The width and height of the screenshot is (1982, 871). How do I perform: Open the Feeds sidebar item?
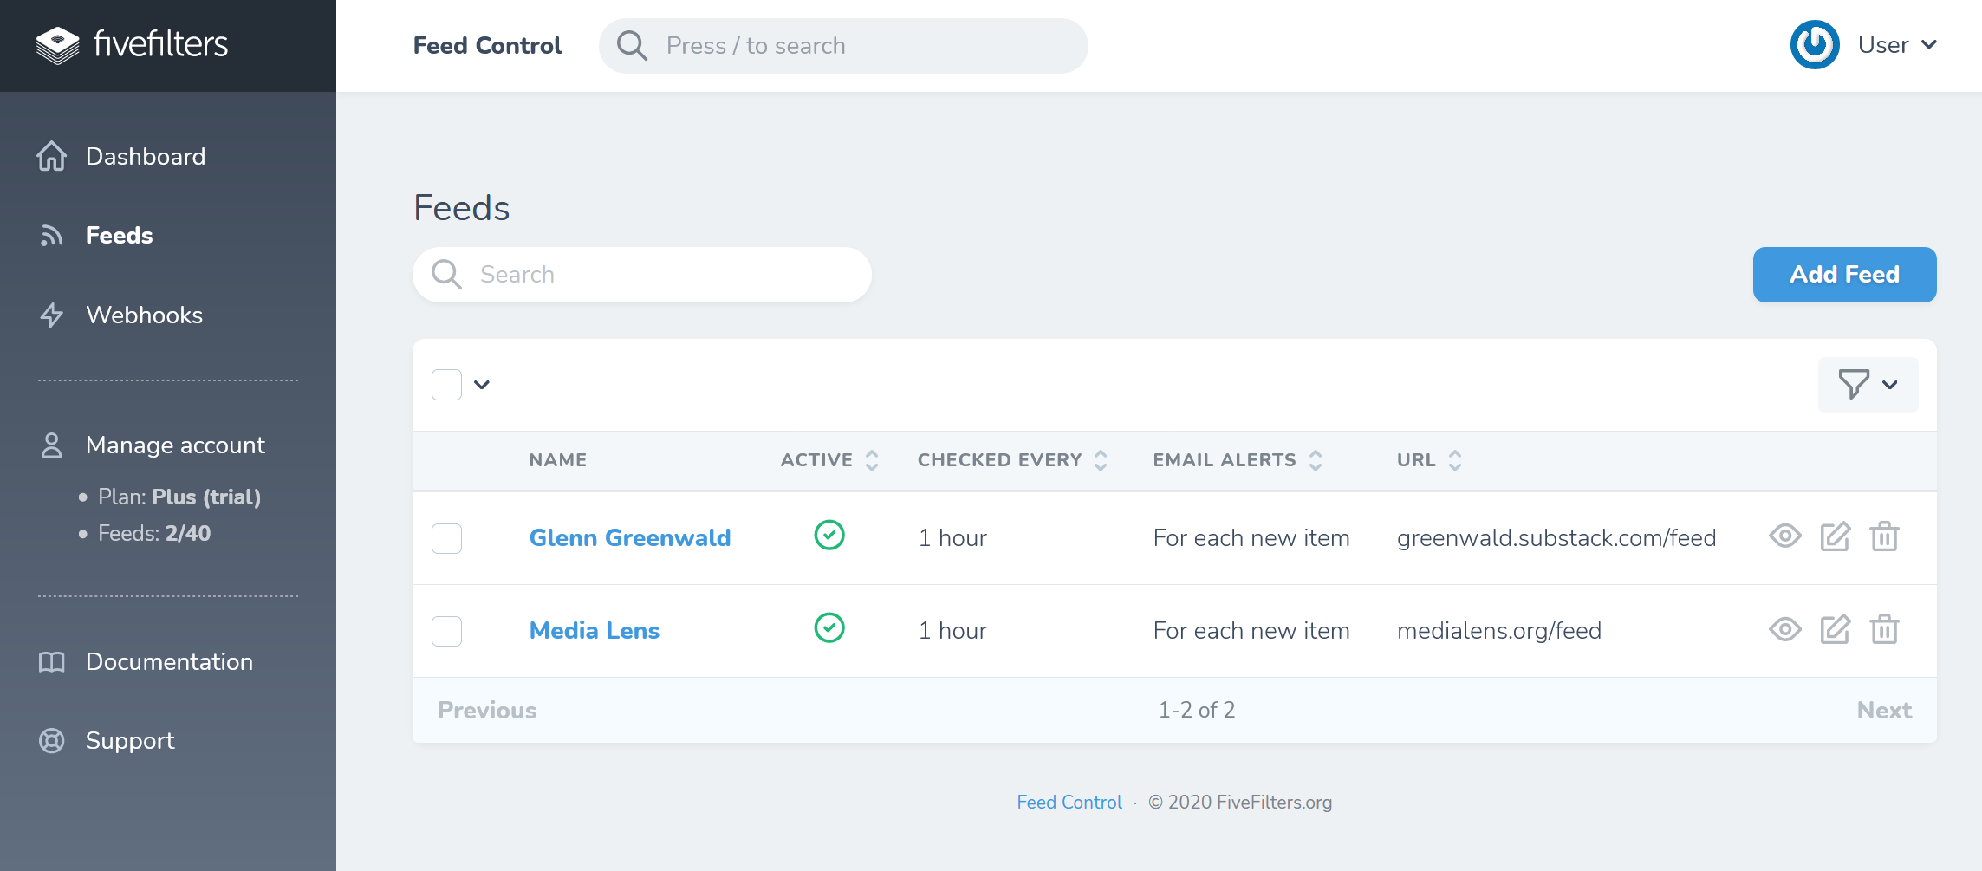[119, 236]
